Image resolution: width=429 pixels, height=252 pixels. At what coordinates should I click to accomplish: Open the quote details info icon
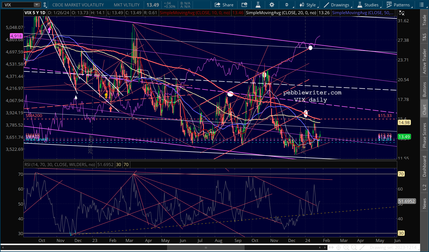244,5
